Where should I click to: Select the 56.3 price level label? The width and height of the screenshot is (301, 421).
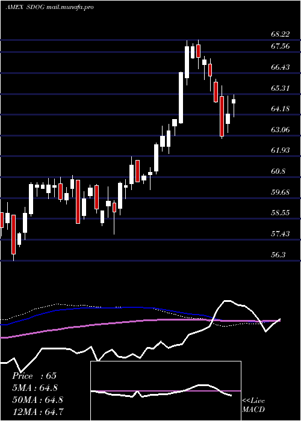(278, 254)
